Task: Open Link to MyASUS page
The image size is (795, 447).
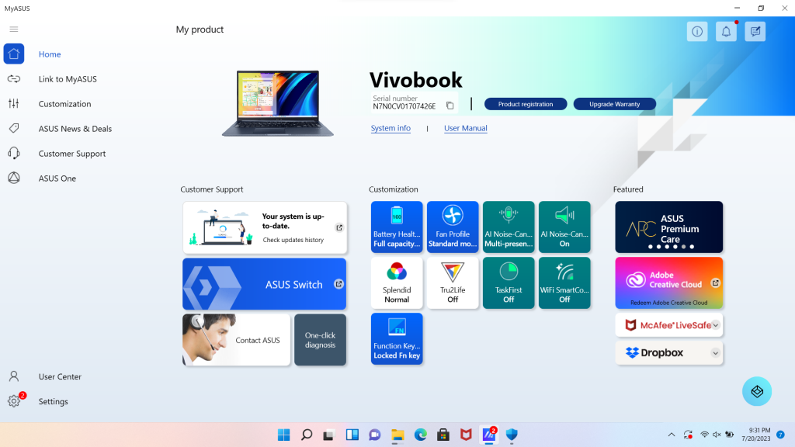Action: (x=68, y=79)
